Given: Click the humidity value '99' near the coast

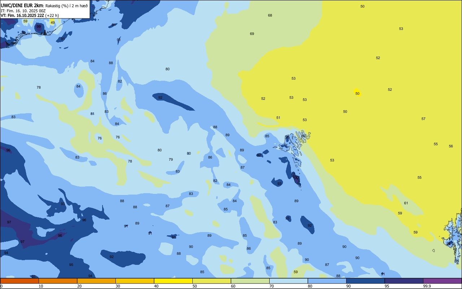Looking at the screenshot, I should (x=39, y=27).
